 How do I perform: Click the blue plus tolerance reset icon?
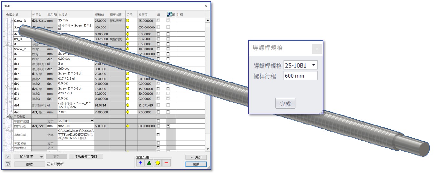(140, 163)
